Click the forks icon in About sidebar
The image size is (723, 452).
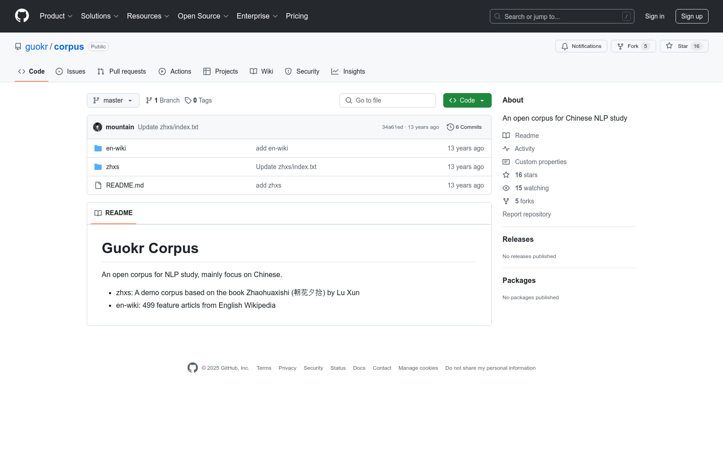[506, 201]
